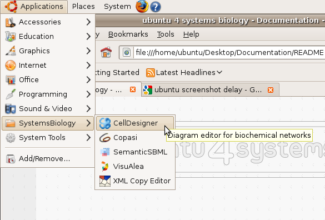Click the Office chart icon
The width and height of the screenshot is (325, 220).
click(x=11, y=80)
